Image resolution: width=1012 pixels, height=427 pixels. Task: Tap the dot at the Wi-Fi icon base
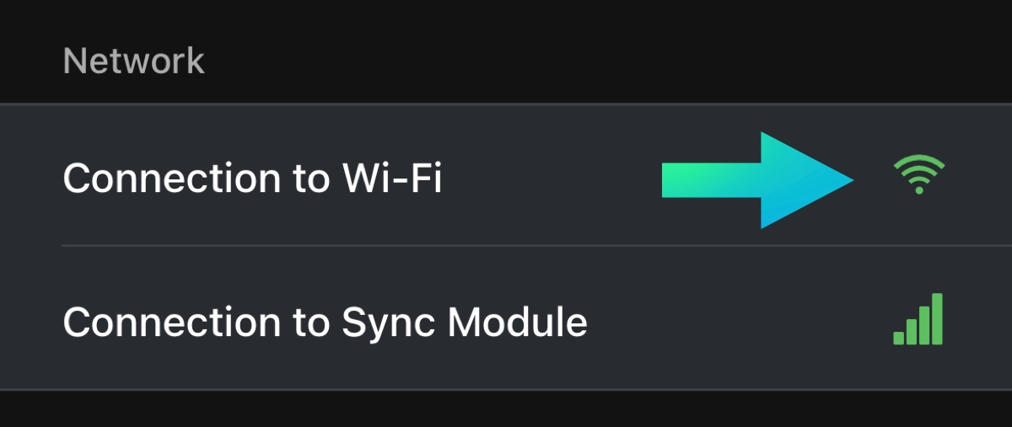(918, 190)
